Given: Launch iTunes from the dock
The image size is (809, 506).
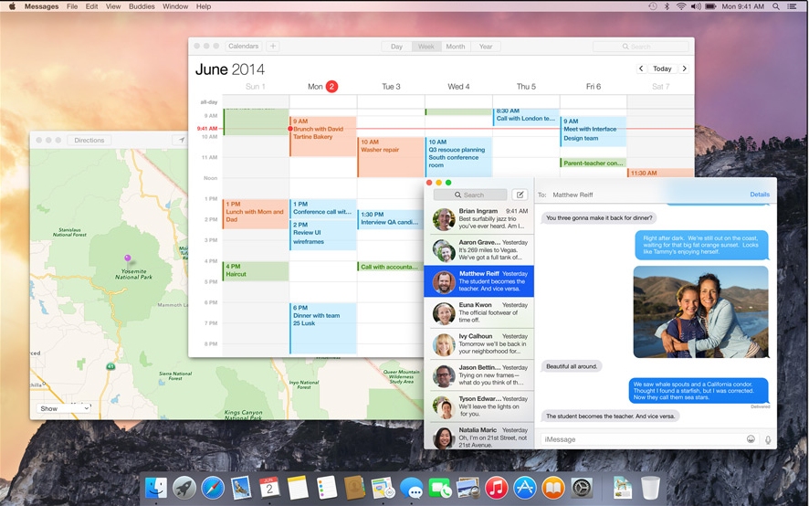Looking at the screenshot, I should coord(497,488).
